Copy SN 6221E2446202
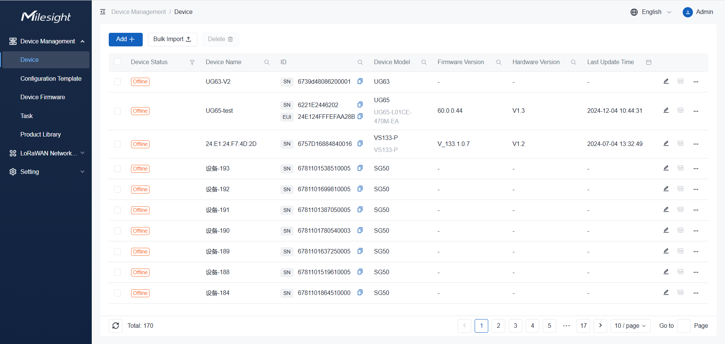Image resolution: width=725 pixels, height=344 pixels. [x=360, y=105]
